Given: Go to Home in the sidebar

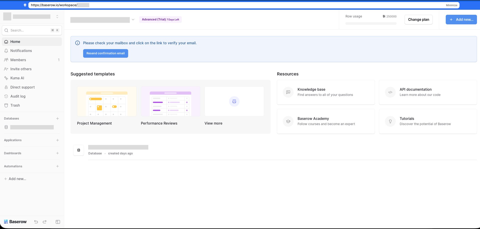Looking at the screenshot, I should pos(32,42).
